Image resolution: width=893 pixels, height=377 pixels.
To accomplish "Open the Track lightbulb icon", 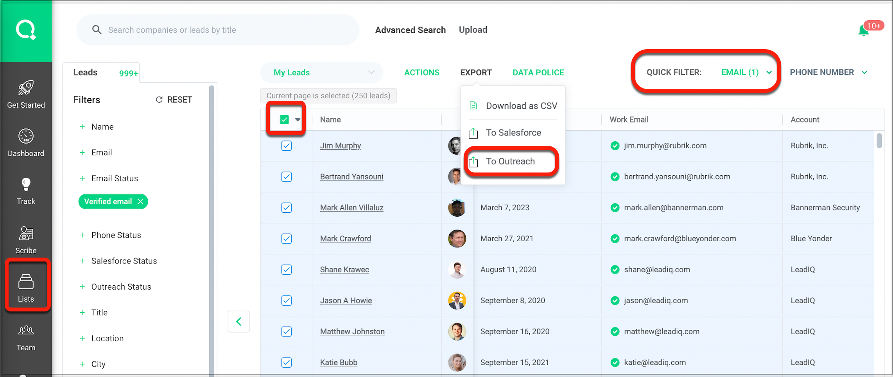I will pyautogui.click(x=26, y=185).
